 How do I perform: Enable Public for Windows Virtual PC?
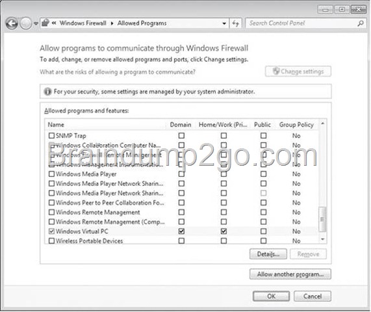(263, 231)
